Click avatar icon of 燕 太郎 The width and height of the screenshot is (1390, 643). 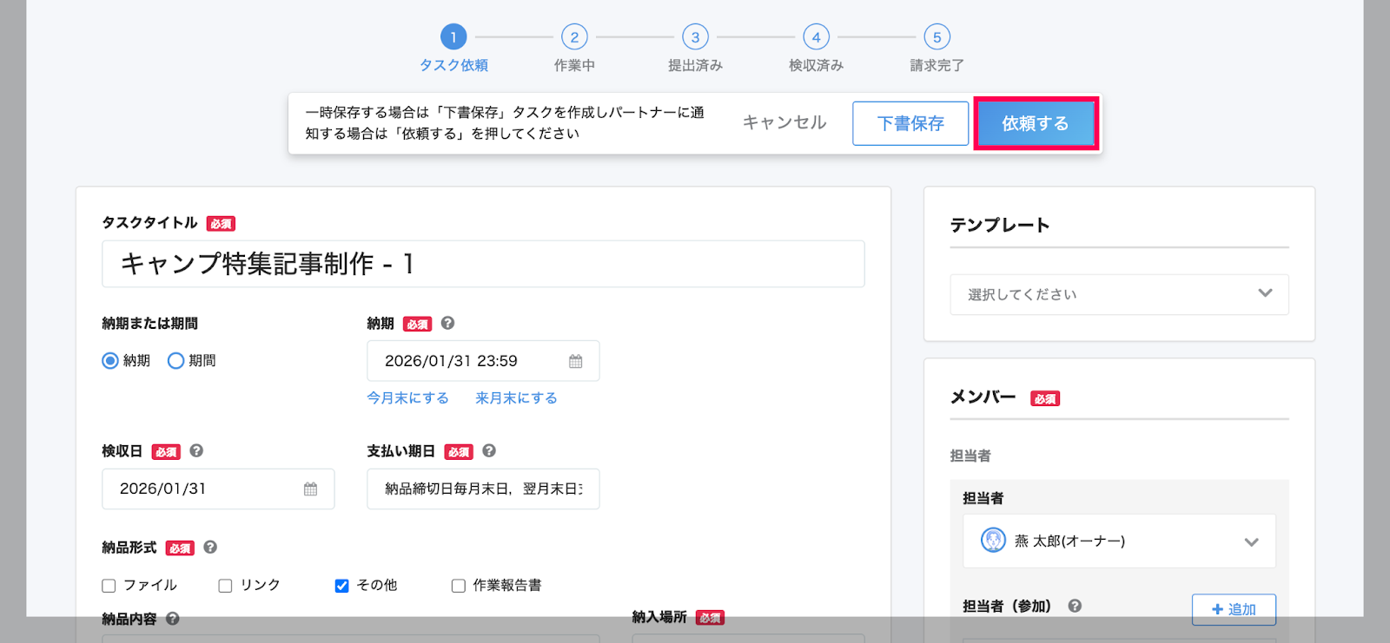pos(993,540)
